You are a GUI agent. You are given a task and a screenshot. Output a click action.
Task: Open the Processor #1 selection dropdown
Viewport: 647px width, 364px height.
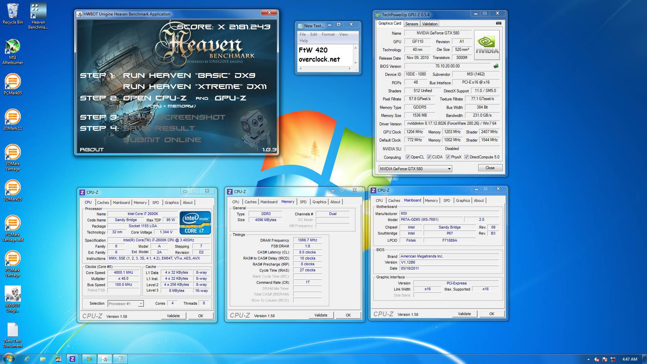click(126, 304)
